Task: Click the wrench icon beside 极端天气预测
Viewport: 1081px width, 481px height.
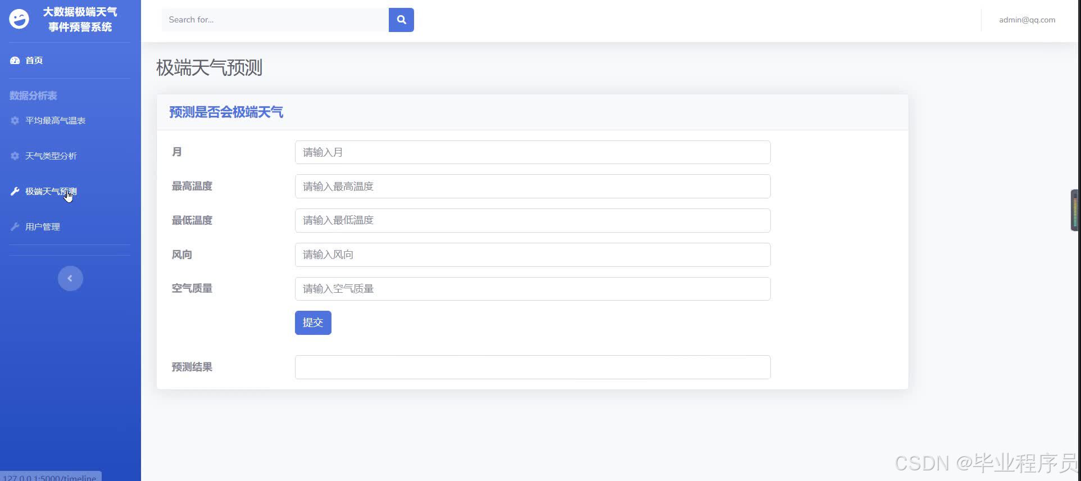Action: (15, 191)
